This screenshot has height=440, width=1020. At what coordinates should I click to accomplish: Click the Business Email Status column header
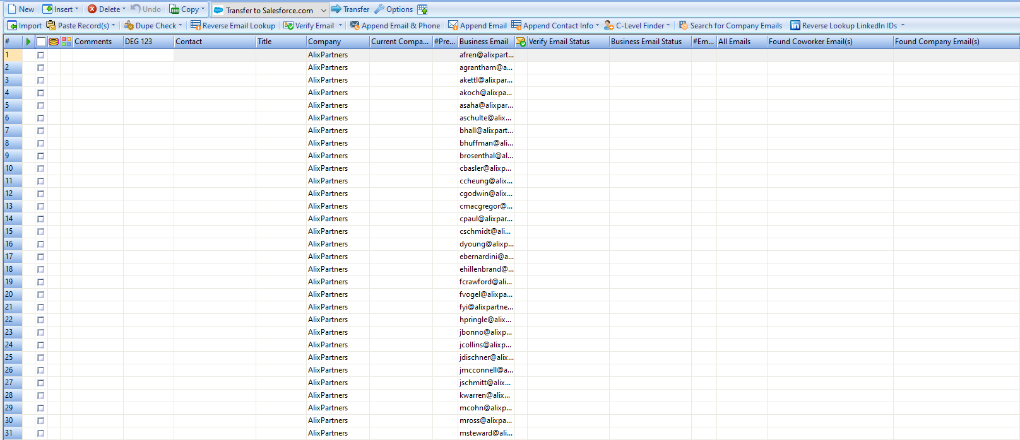point(650,42)
